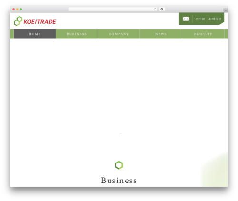
Task: Click the green hexagon above Business
Action: (x=119, y=165)
